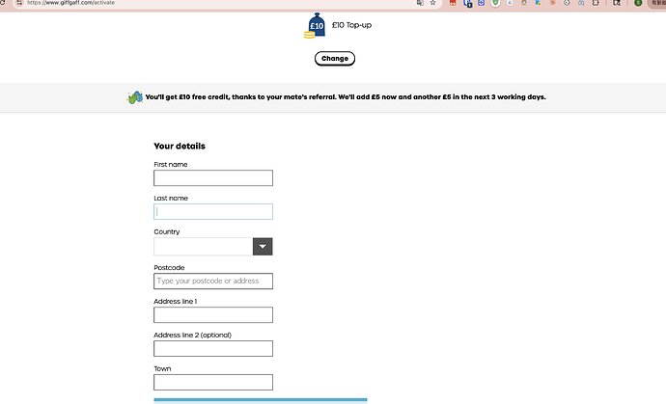Screen dimensions: 666x404
Task: Click the browser address bar URL
Action: (x=70, y=3)
